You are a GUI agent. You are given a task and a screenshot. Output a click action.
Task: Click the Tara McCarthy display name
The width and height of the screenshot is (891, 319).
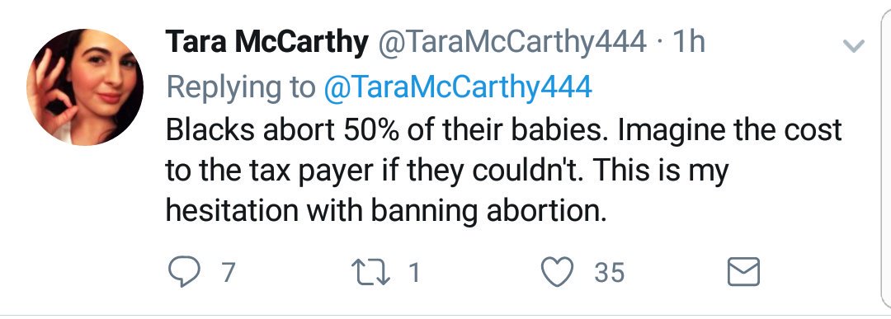[x=266, y=43]
